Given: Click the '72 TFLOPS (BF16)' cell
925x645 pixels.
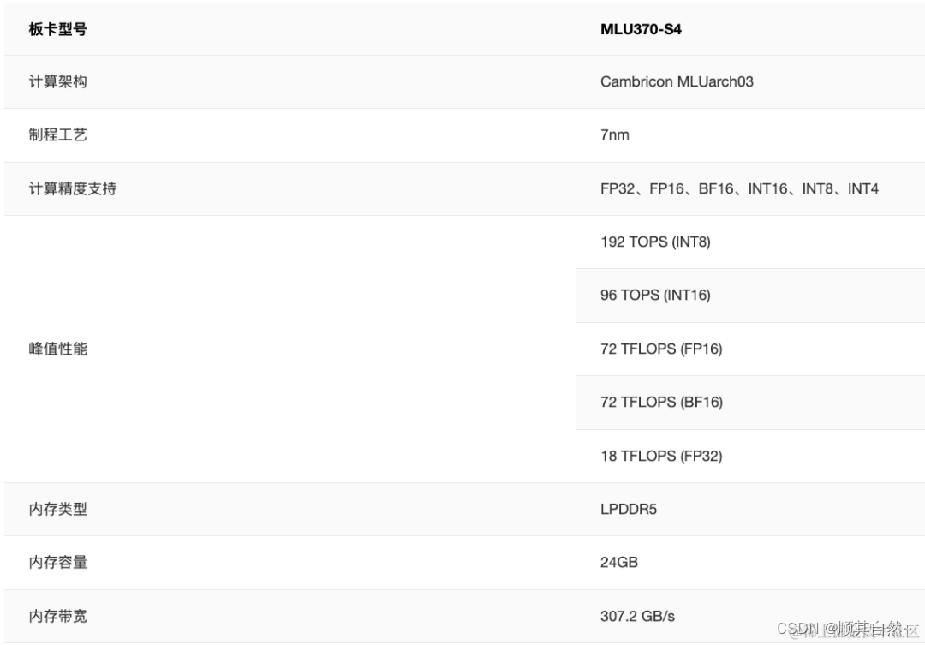Looking at the screenshot, I should click(661, 402).
